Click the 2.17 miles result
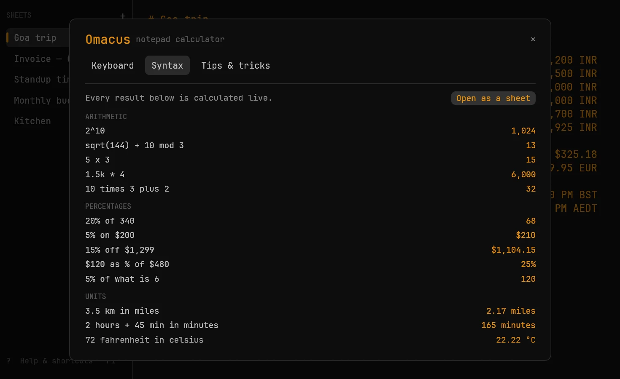The width and height of the screenshot is (620, 379). click(x=511, y=311)
